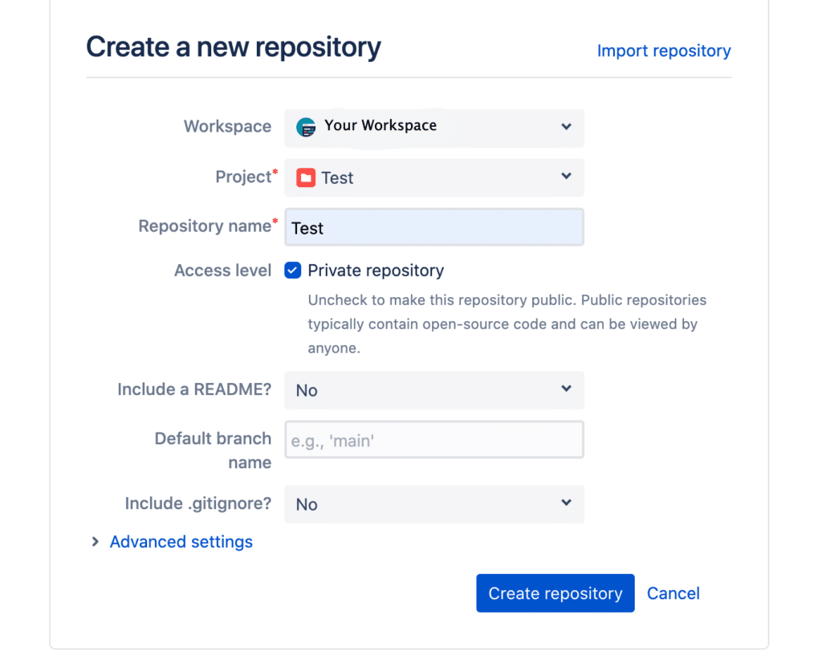The height and width of the screenshot is (664, 822).
Task: Click the Your Workspace avatar icon
Action: 306,127
